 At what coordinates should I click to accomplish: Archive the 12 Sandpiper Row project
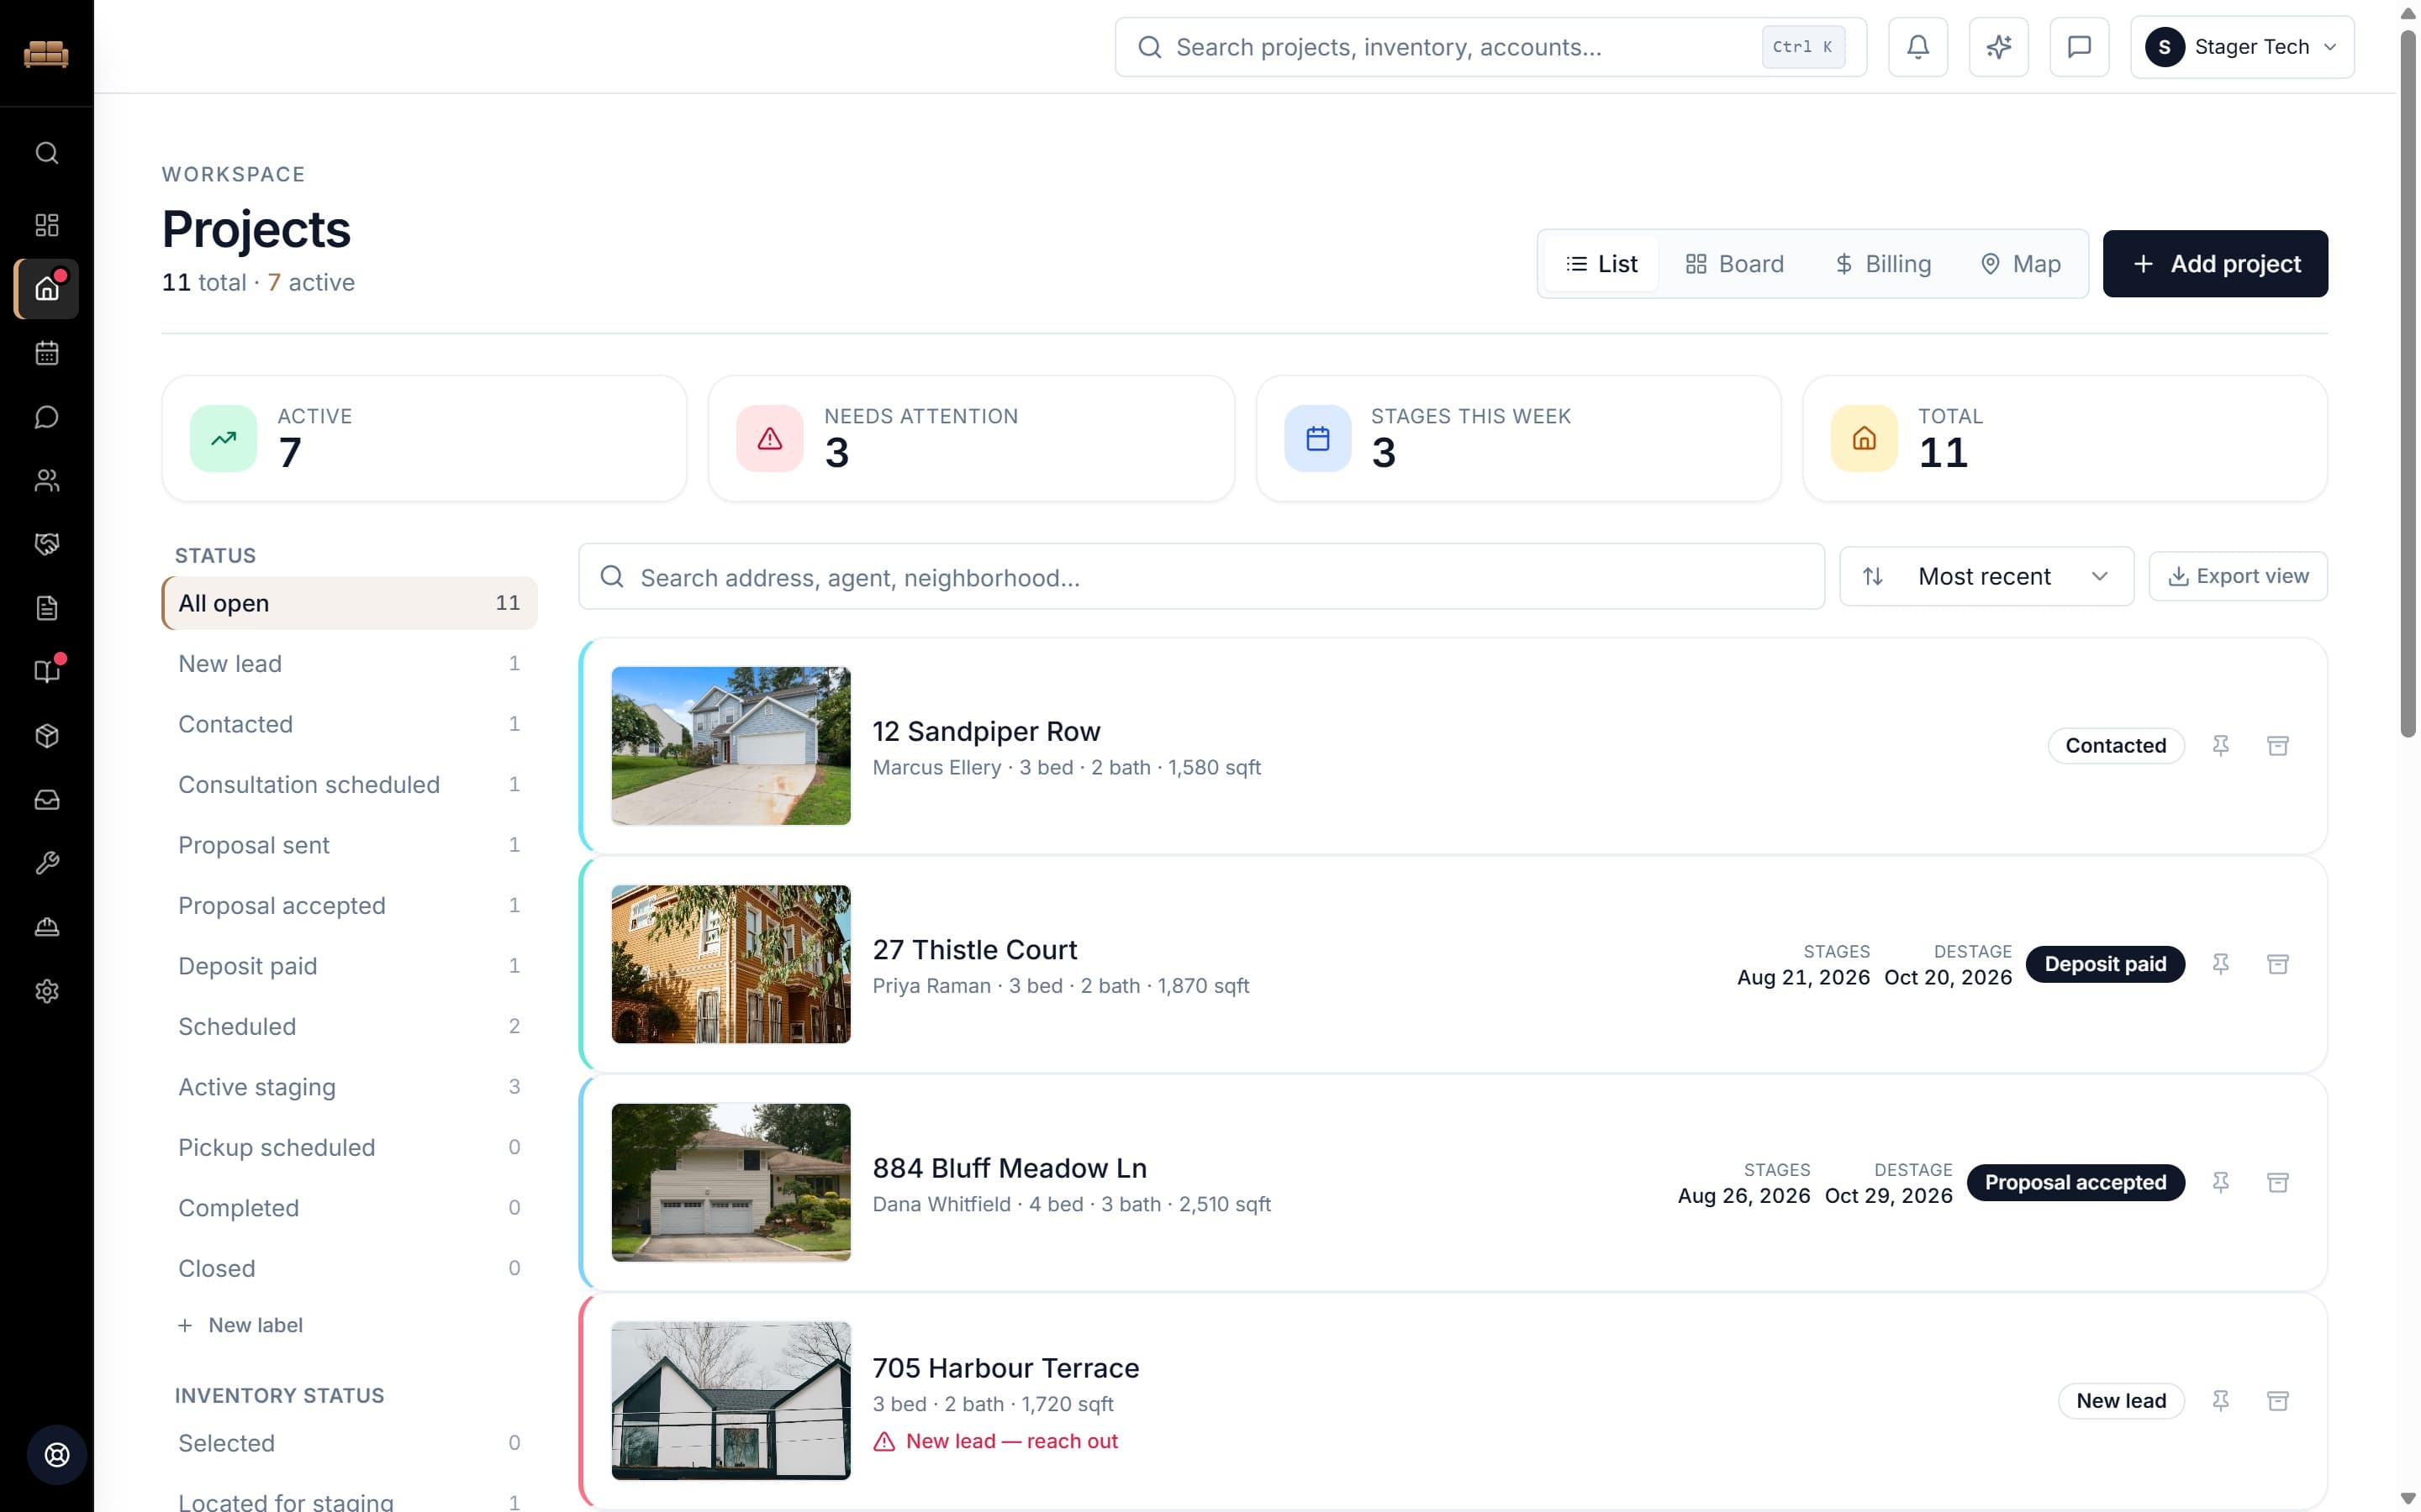2277,746
